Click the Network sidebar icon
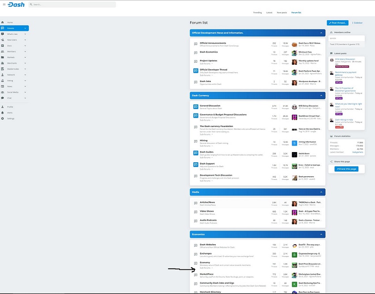Viewport: 375px width, 294px height. tap(2, 75)
